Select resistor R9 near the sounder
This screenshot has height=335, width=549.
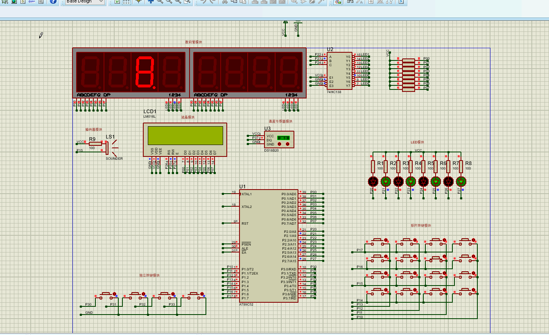95,143
